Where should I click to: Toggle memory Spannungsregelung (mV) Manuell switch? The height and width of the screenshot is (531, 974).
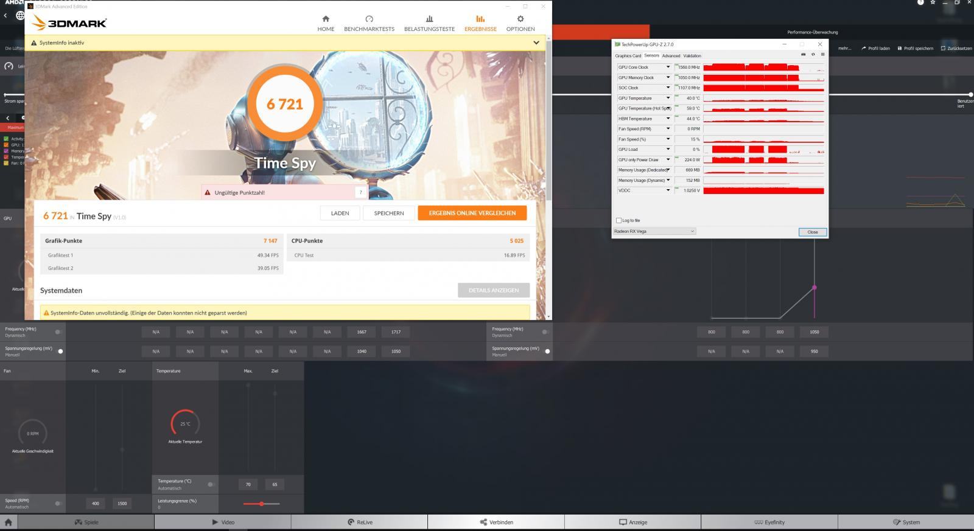tap(547, 351)
